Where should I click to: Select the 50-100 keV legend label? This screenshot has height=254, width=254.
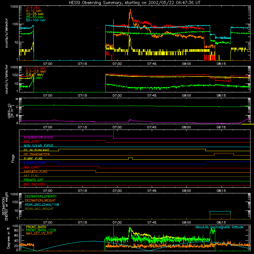coord(36,20)
